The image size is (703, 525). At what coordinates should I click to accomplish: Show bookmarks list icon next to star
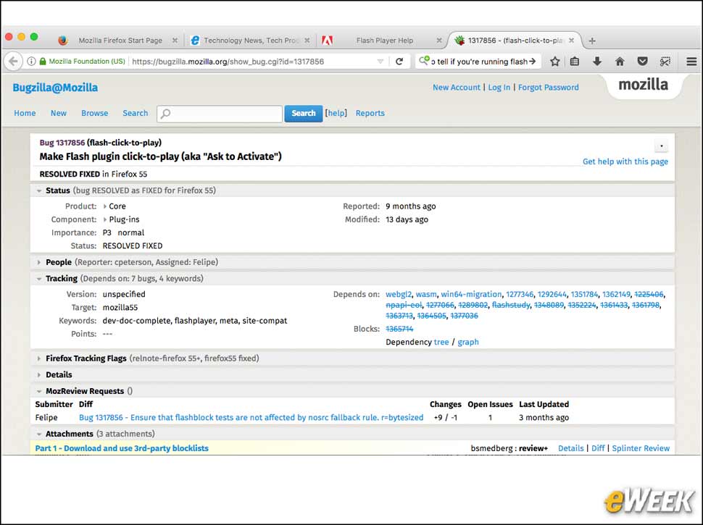[x=574, y=62]
